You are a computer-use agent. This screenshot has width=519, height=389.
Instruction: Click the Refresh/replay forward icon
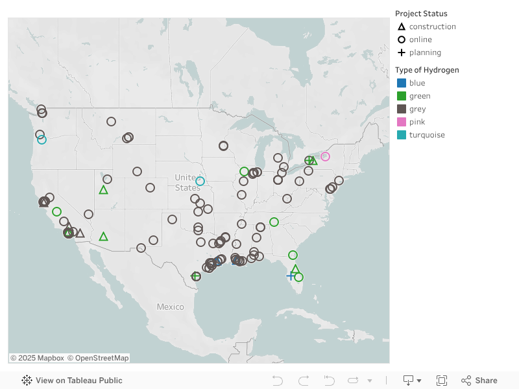353,381
